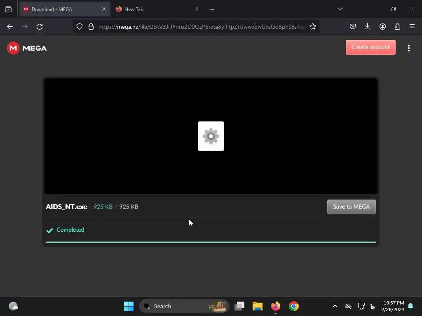Click the Save to MEGA button
Viewport: 422px width, 316px height.
point(351,207)
